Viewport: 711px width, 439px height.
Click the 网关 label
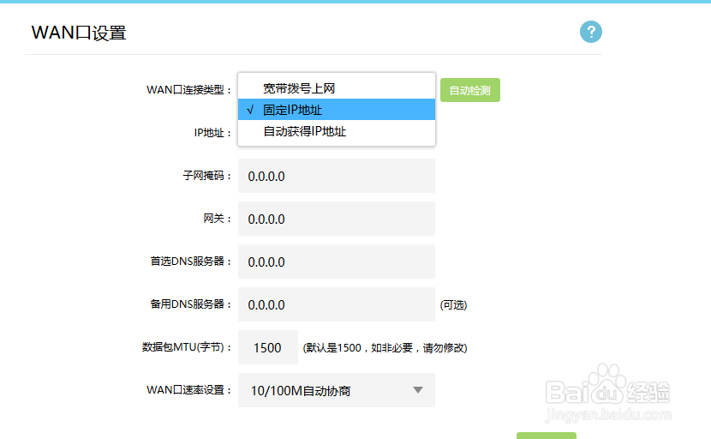click(x=218, y=219)
